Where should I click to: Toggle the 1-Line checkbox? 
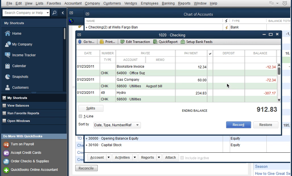(80, 116)
